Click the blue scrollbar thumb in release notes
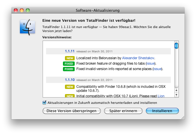The height and width of the screenshot is (135, 196). 176,46
